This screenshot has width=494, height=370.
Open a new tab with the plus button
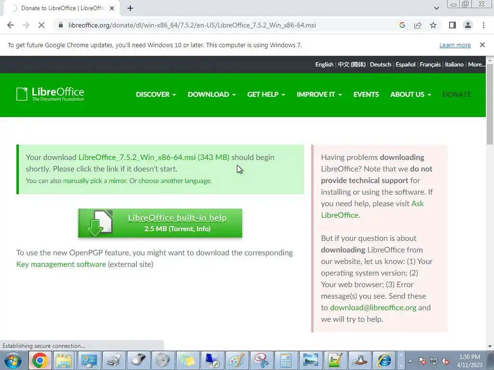pos(130,8)
